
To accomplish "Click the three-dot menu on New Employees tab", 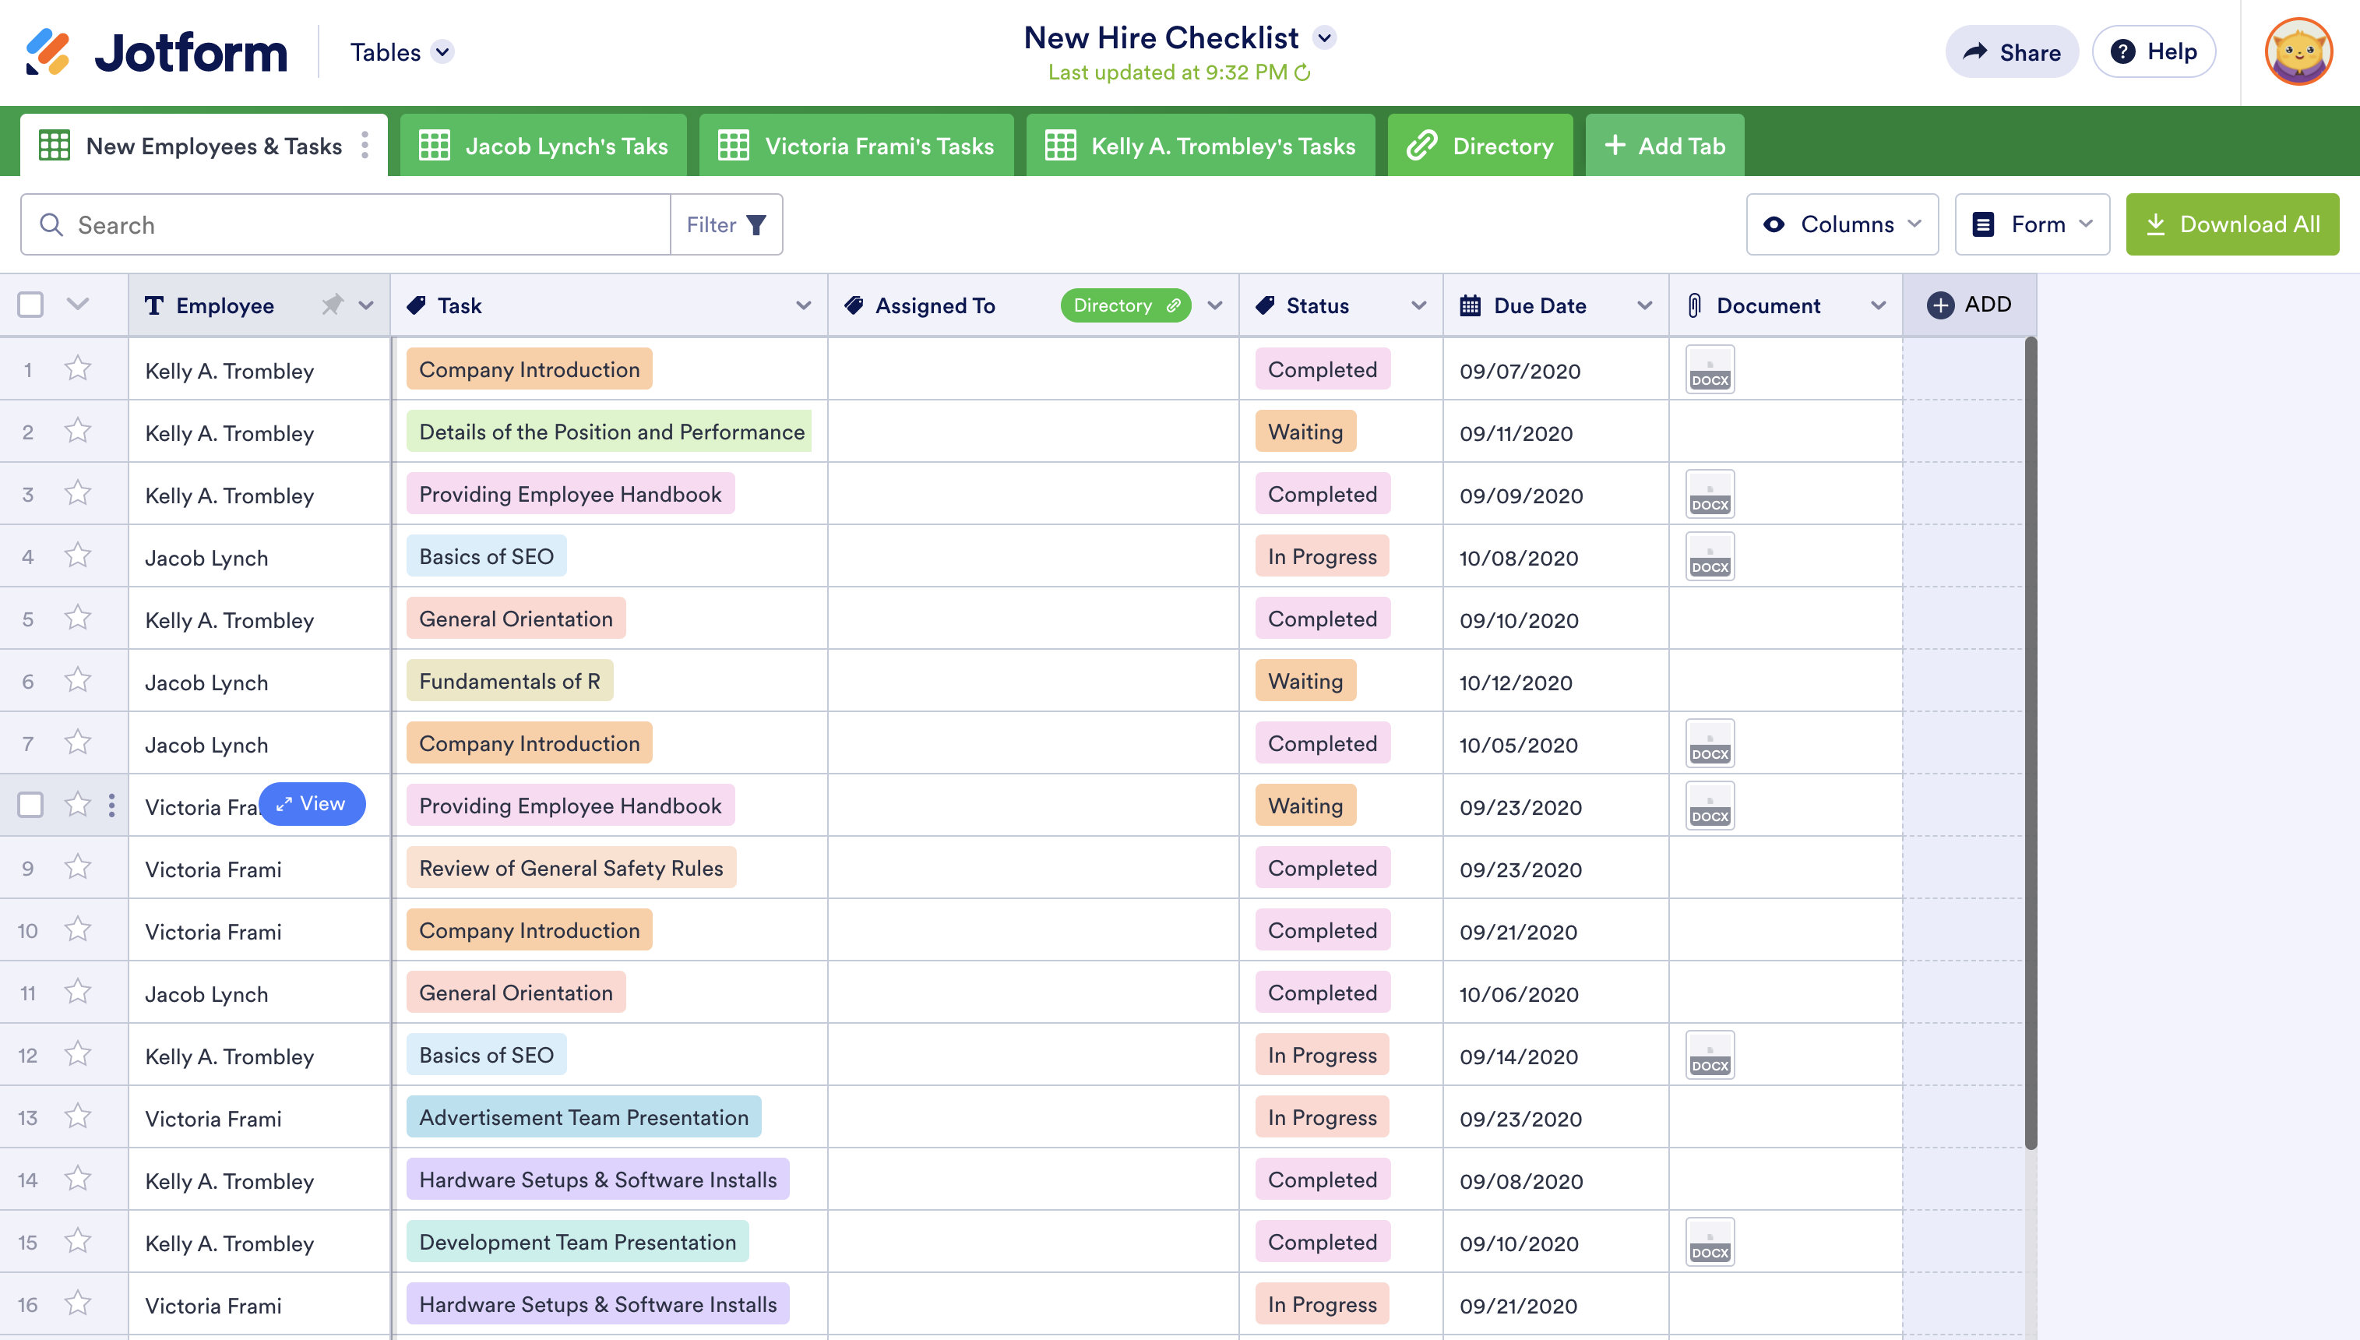I will (x=365, y=146).
